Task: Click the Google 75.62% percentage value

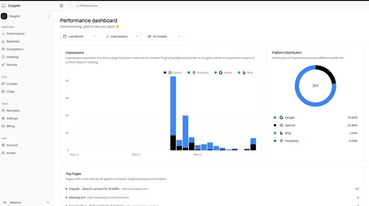Action: coord(352,118)
